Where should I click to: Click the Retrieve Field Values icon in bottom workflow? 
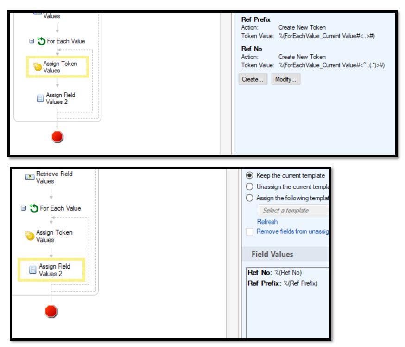30,177
